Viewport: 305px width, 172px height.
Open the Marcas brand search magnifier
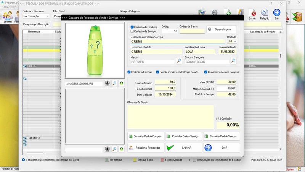(x=179, y=61)
